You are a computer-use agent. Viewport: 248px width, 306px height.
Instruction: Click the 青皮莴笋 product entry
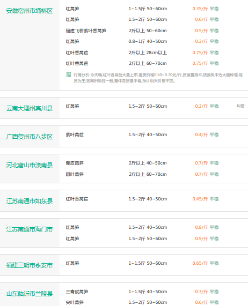tap(75, 163)
